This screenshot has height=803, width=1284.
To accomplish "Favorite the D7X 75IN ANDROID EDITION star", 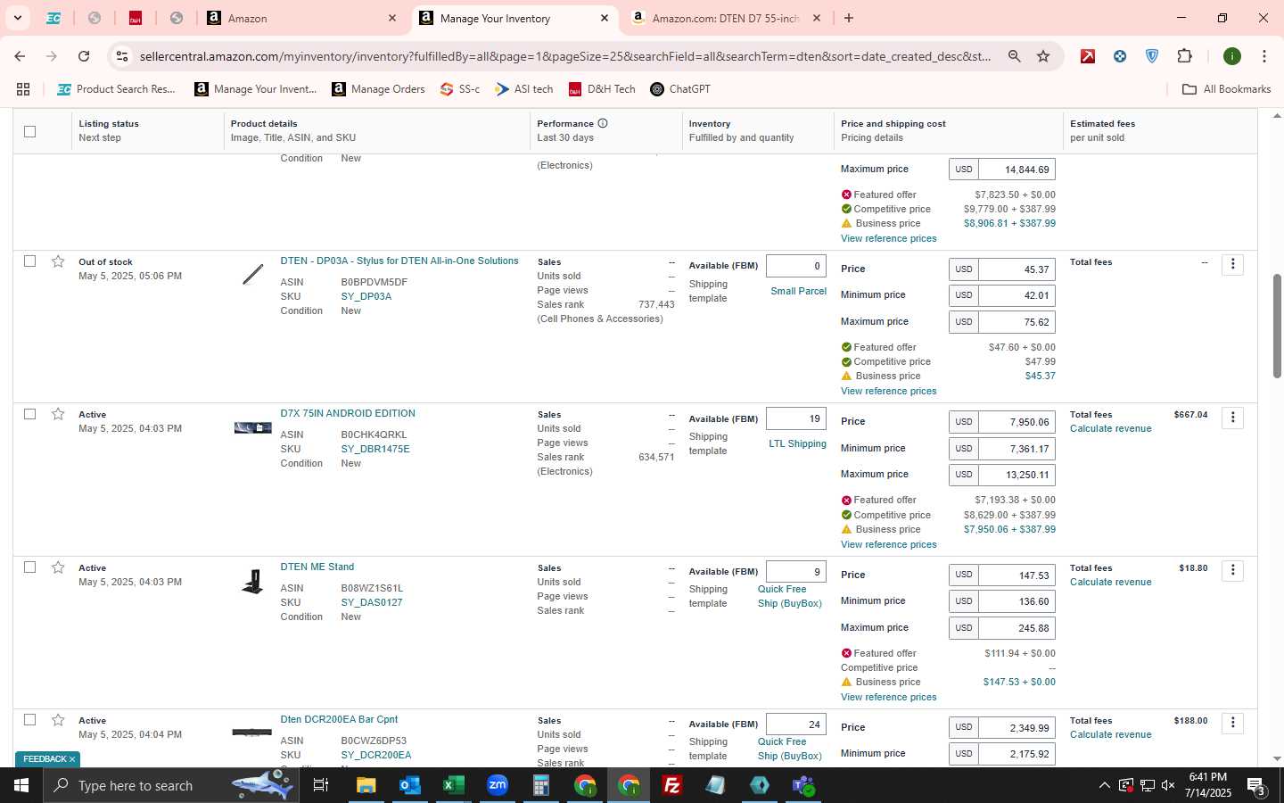I will point(58,414).
